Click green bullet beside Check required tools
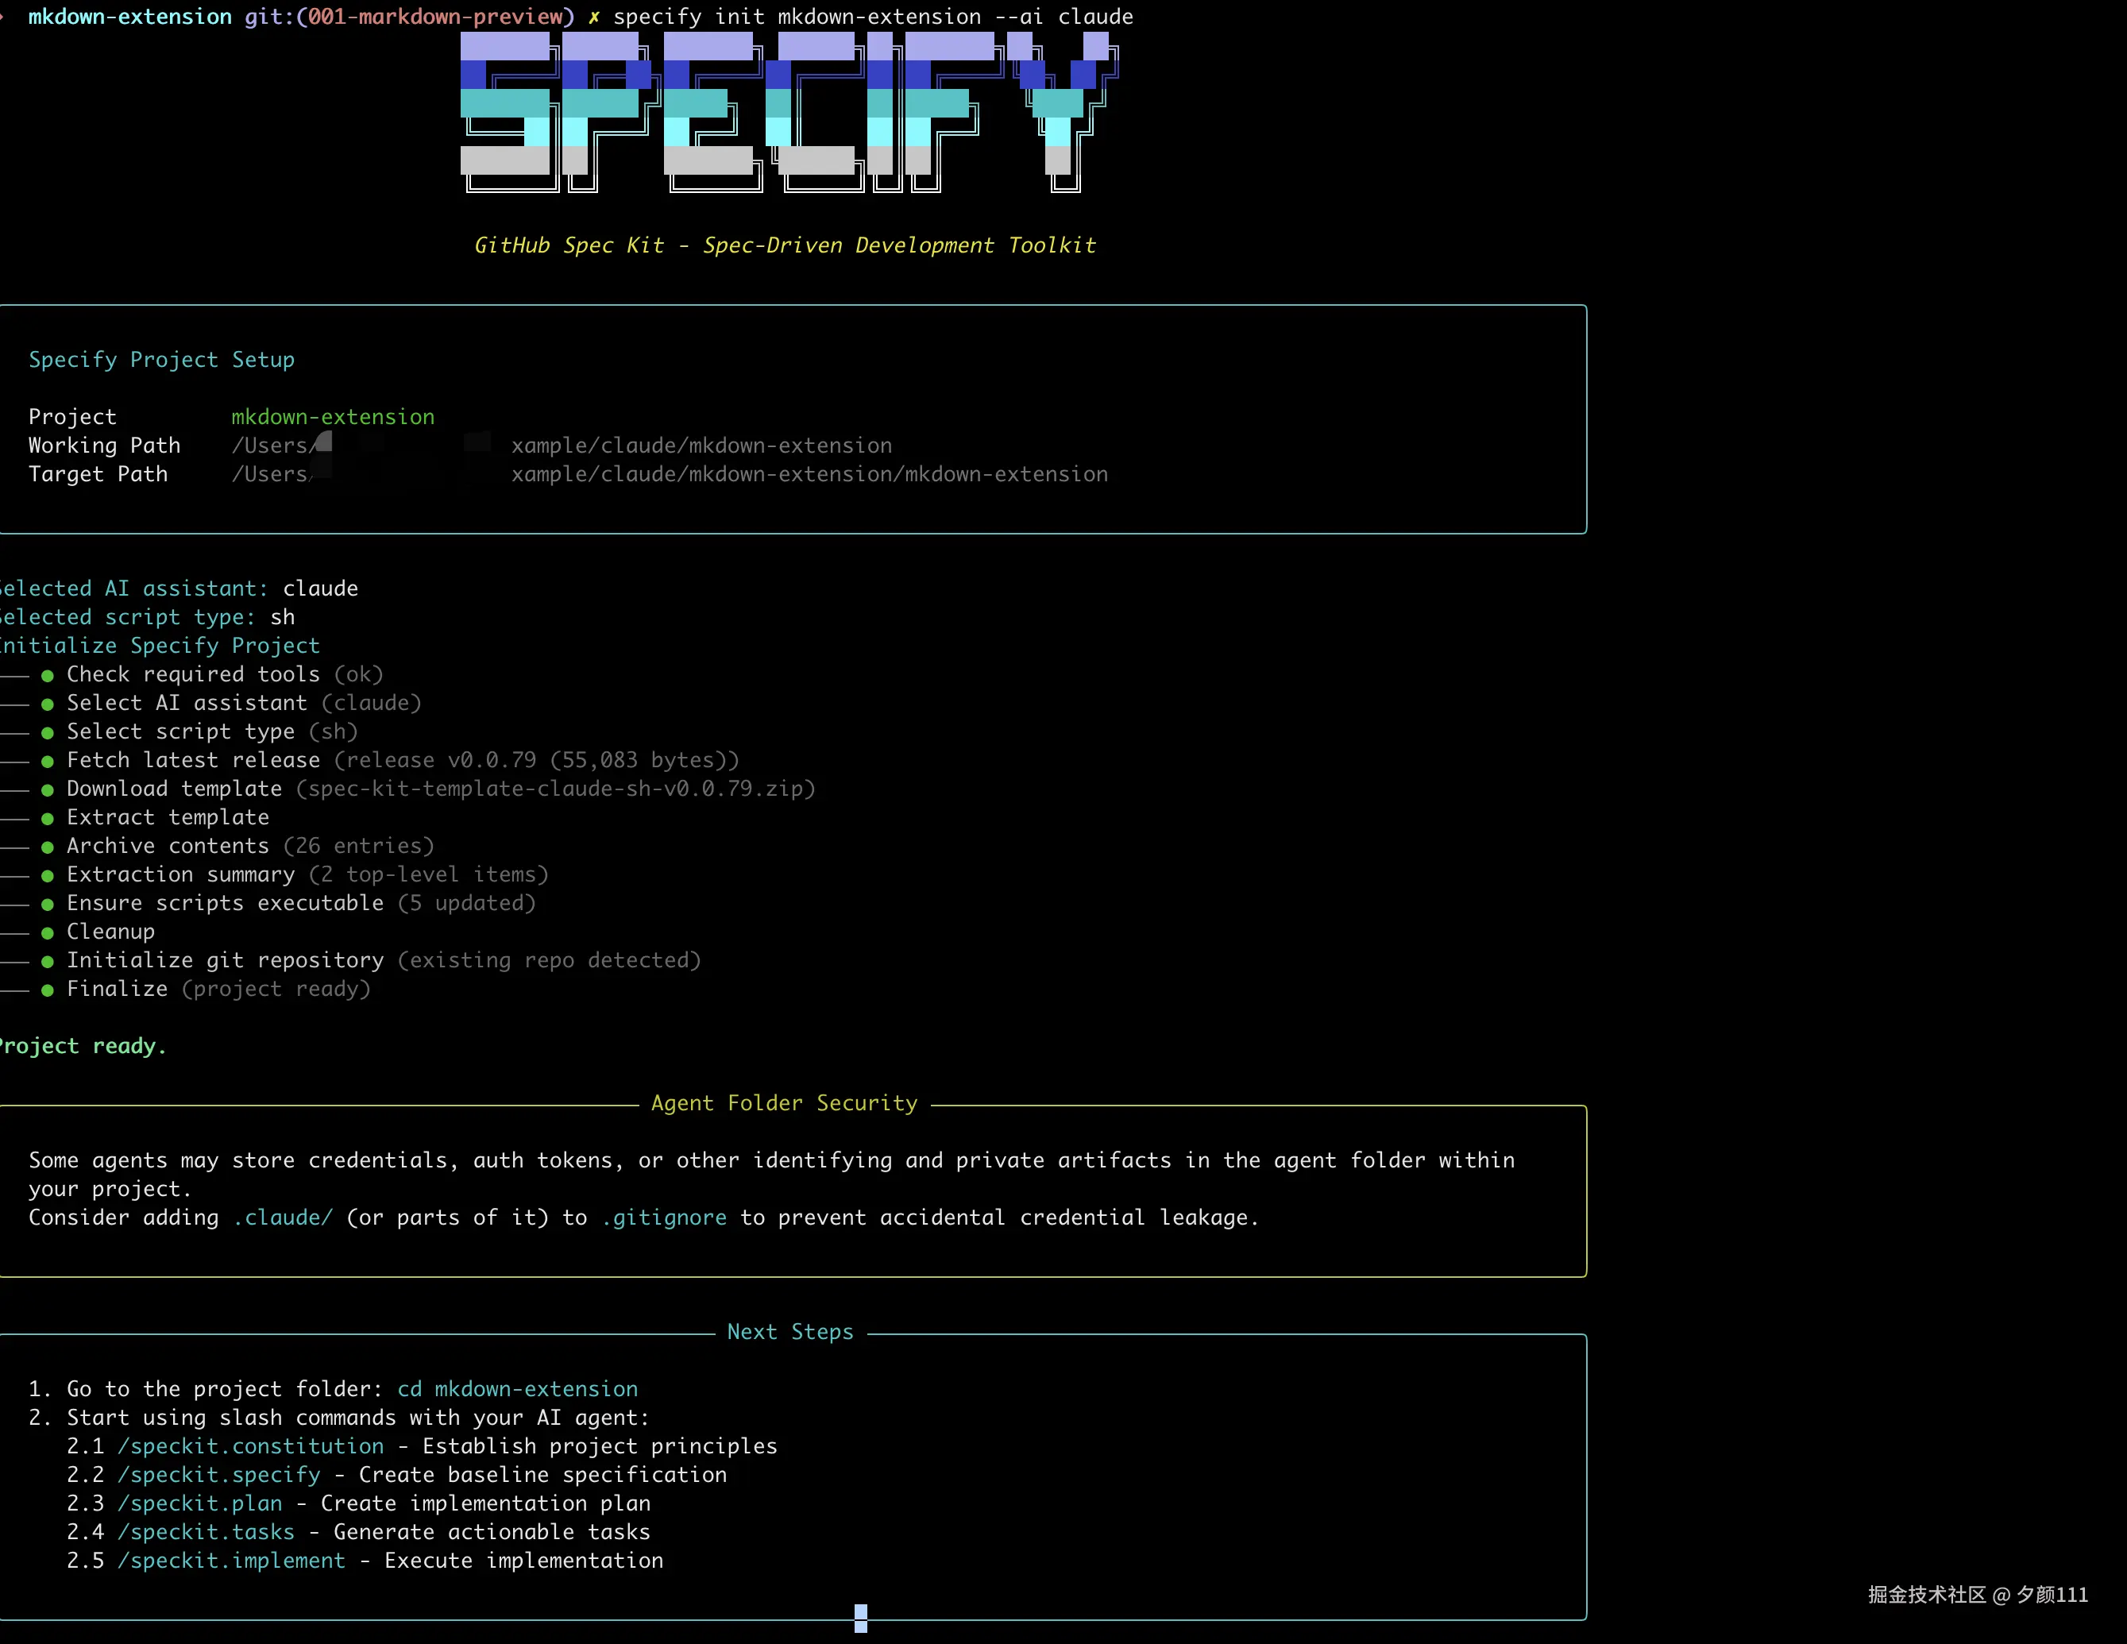Image resolution: width=2127 pixels, height=1644 pixels. coord(47,675)
